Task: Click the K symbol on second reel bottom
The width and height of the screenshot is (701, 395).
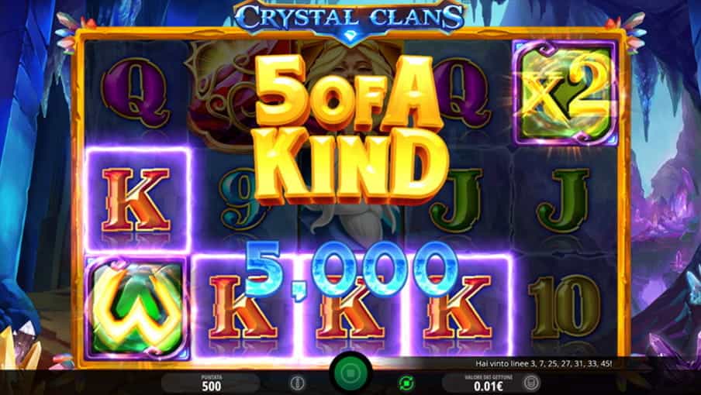Action: (243, 307)
